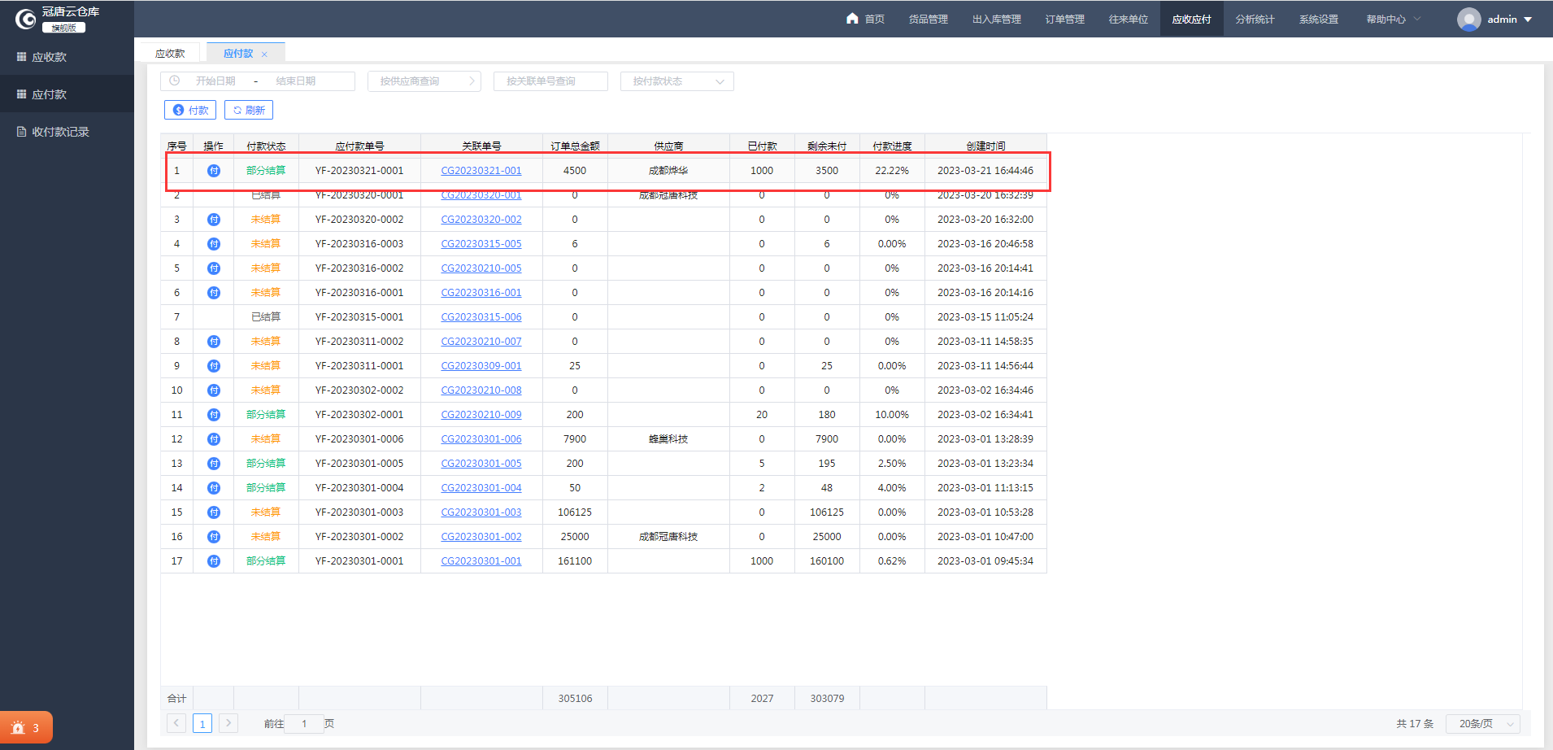Open link CG20230301-001
The width and height of the screenshot is (1553, 750).
coord(481,561)
